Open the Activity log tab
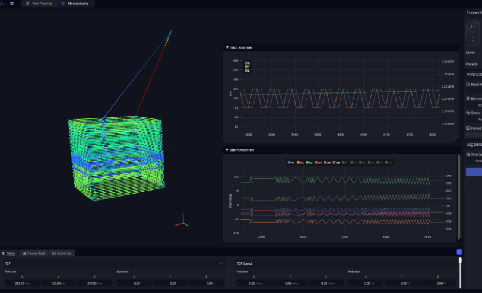Viewport: 482px width, 293px height. [x=62, y=253]
